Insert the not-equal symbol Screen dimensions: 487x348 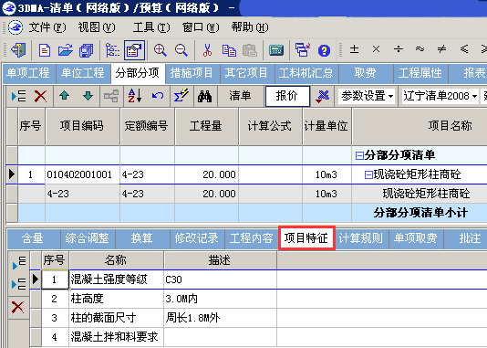(441, 49)
